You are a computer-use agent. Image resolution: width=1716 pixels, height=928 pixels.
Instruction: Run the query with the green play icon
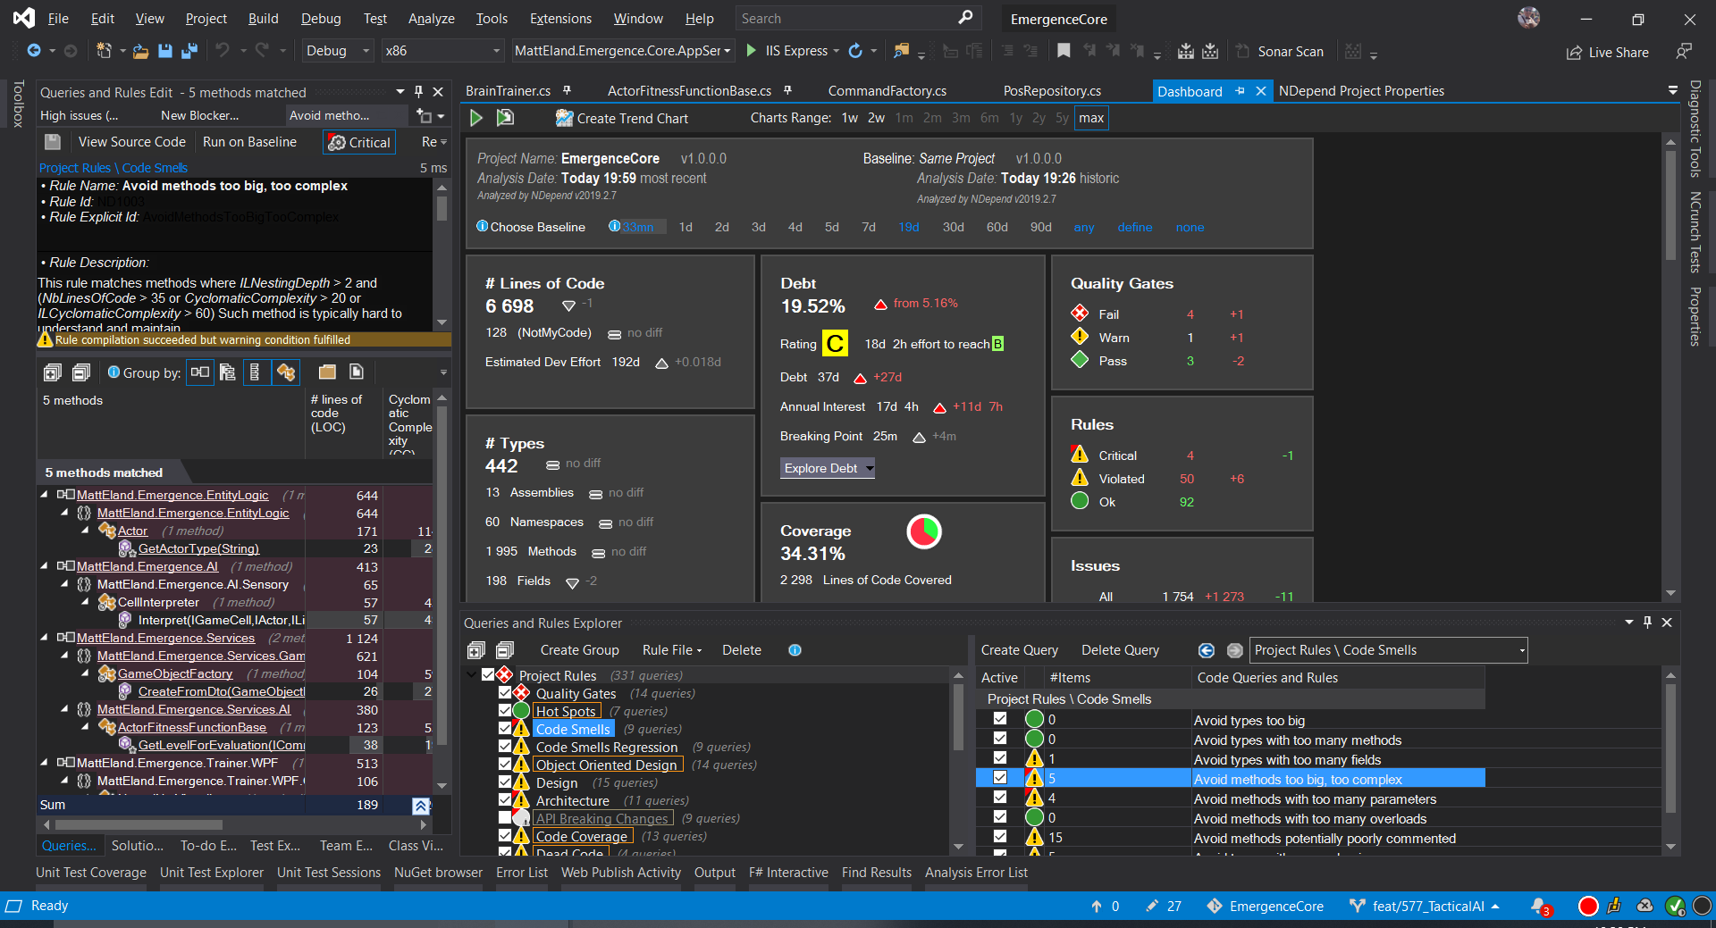tap(476, 117)
